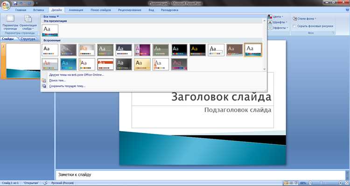Click theme gallery scrollbar up arrow
The image size is (350, 186).
coord(265,20)
